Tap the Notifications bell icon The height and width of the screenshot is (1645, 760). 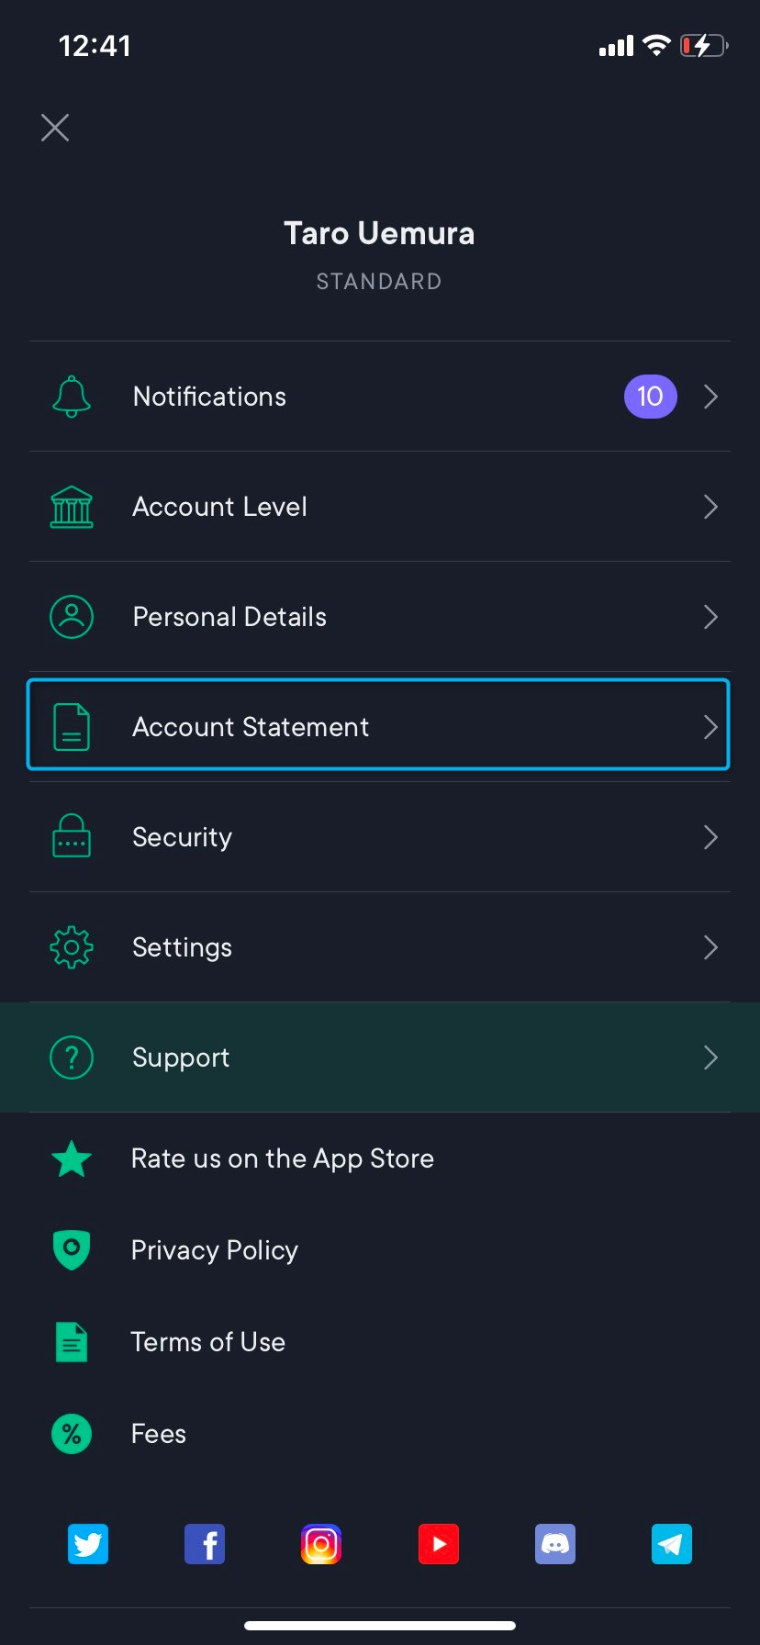click(72, 397)
